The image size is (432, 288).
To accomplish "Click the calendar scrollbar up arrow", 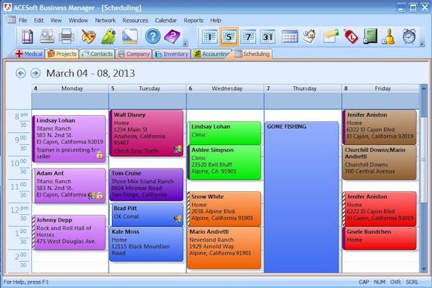I will click(424, 88).
